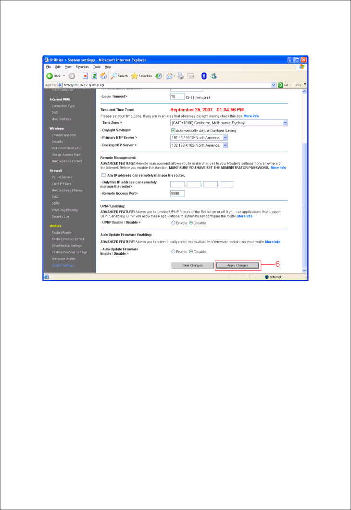Click the page scrollbar up arrow
Image resolution: width=351 pixels, height=510 pixels.
tap(304, 92)
